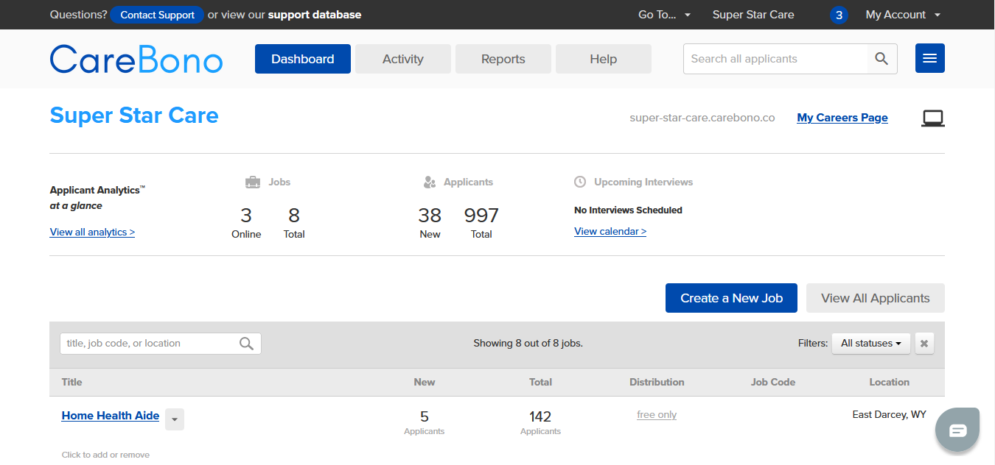995x465 pixels.
Task: Open the Reports tab
Action: (x=503, y=59)
